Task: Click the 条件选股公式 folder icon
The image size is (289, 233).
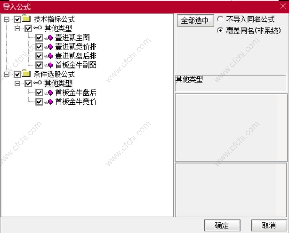Action: point(26,74)
